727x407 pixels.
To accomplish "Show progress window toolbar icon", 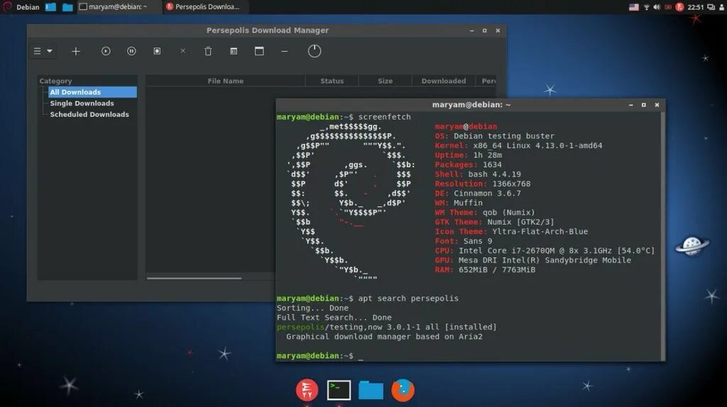I will coord(259,51).
